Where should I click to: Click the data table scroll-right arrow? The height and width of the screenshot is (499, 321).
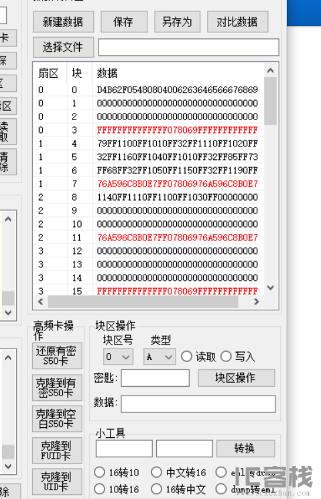(x=257, y=302)
